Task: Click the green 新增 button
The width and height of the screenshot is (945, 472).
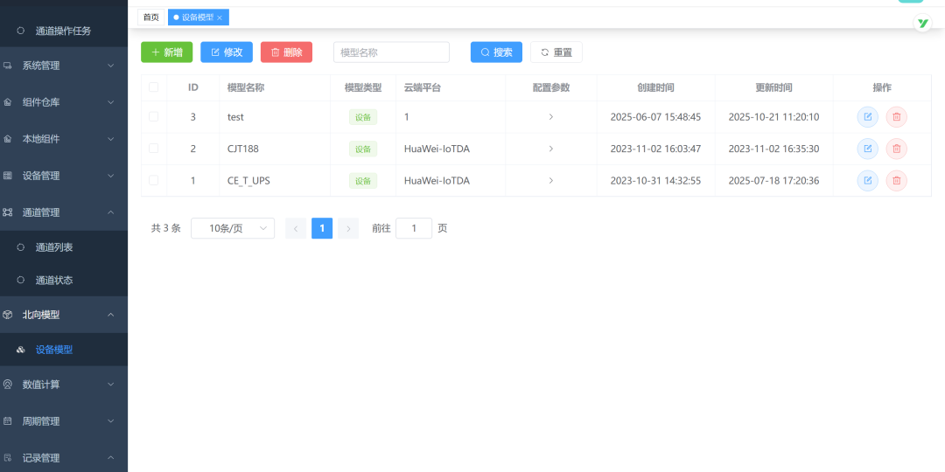Action: coord(166,52)
